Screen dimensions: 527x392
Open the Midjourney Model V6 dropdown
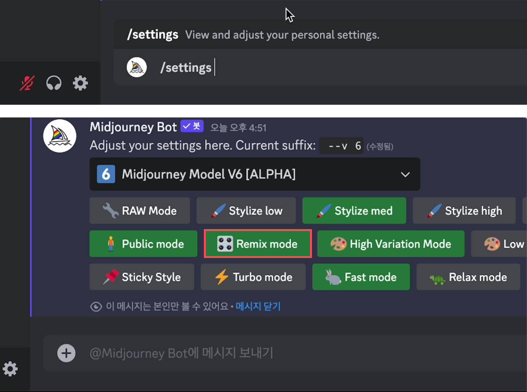255,174
